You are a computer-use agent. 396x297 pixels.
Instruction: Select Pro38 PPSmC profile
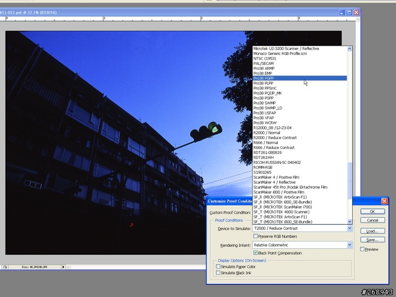(299, 88)
